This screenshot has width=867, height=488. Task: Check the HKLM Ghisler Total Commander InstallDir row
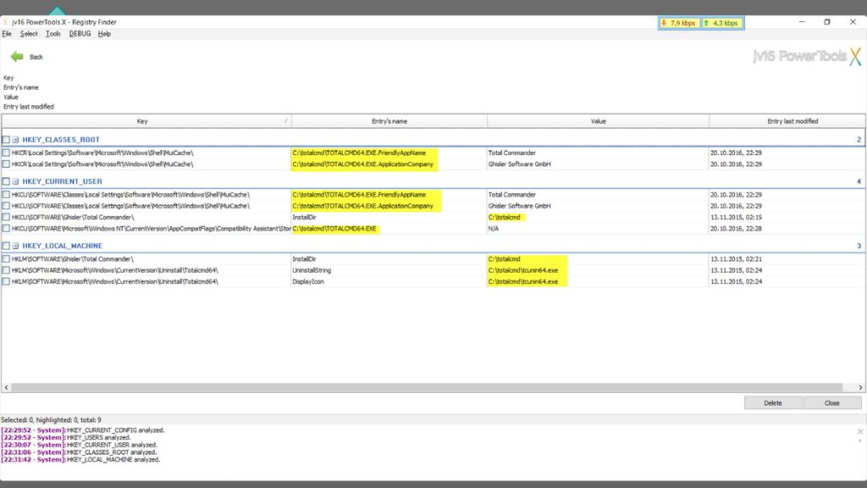(6, 259)
